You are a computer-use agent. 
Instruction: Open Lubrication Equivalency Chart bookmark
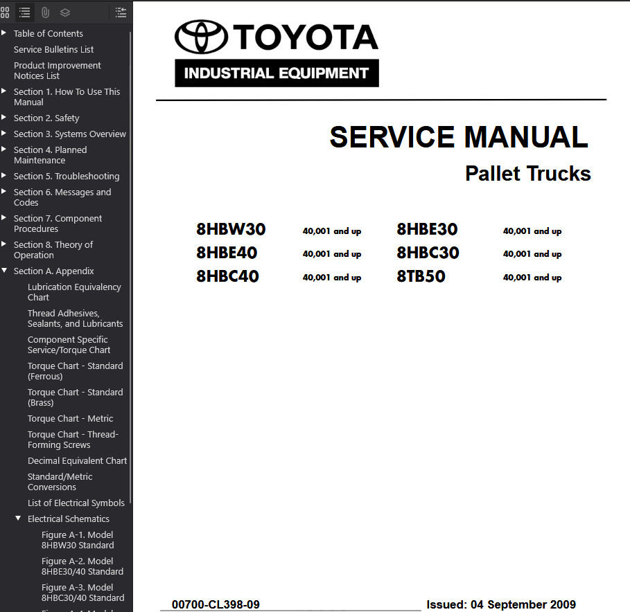pos(74,292)
